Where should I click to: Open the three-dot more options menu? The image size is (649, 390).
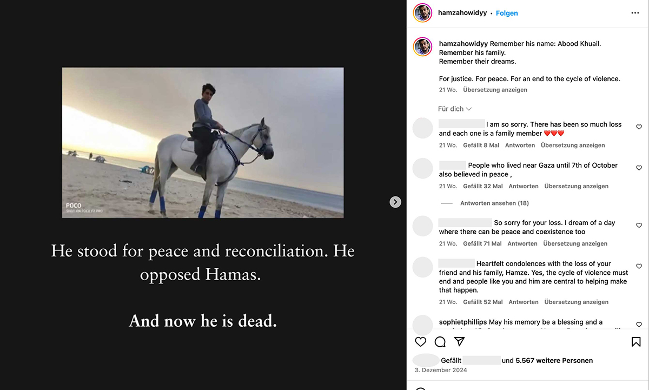[x=635, y=13]
